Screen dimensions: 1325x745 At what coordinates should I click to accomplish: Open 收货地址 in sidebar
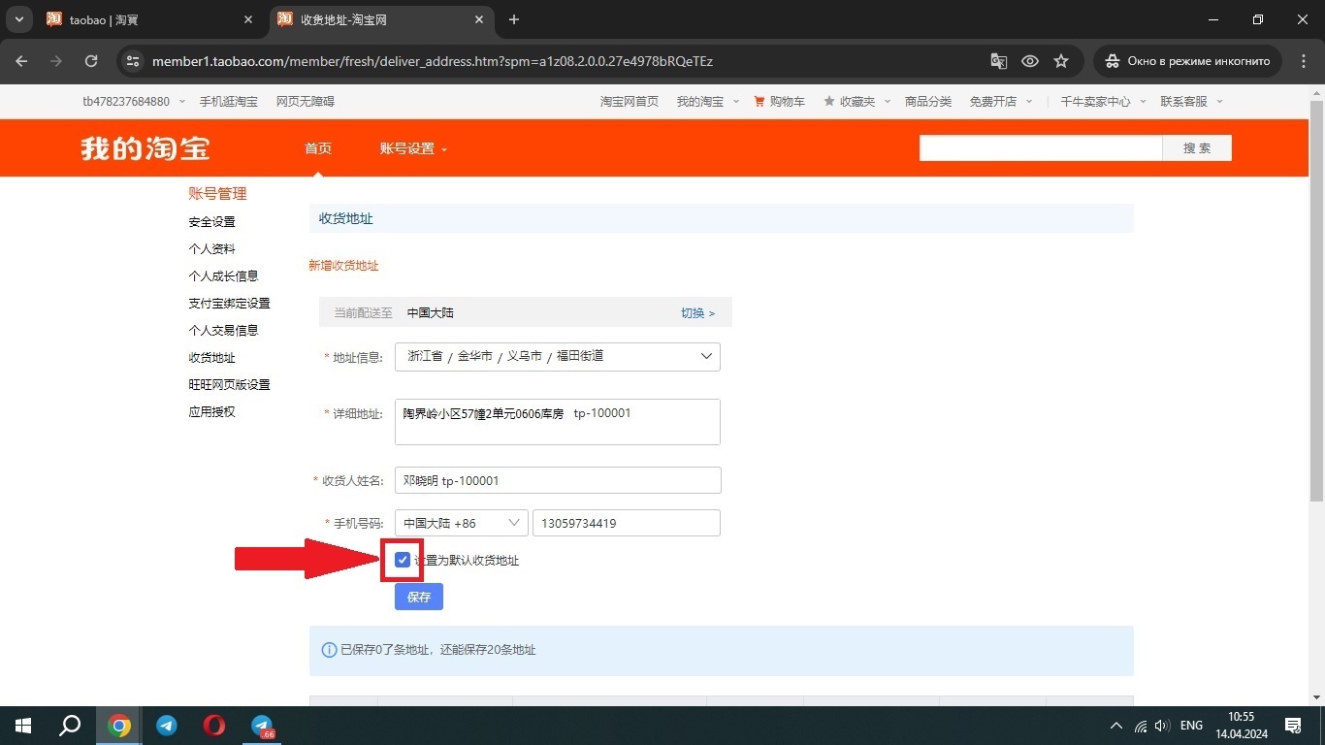pos(212,358)
